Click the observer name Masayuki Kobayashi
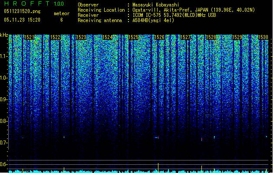Screen dimensions: 273x173 tap(156, 5)
